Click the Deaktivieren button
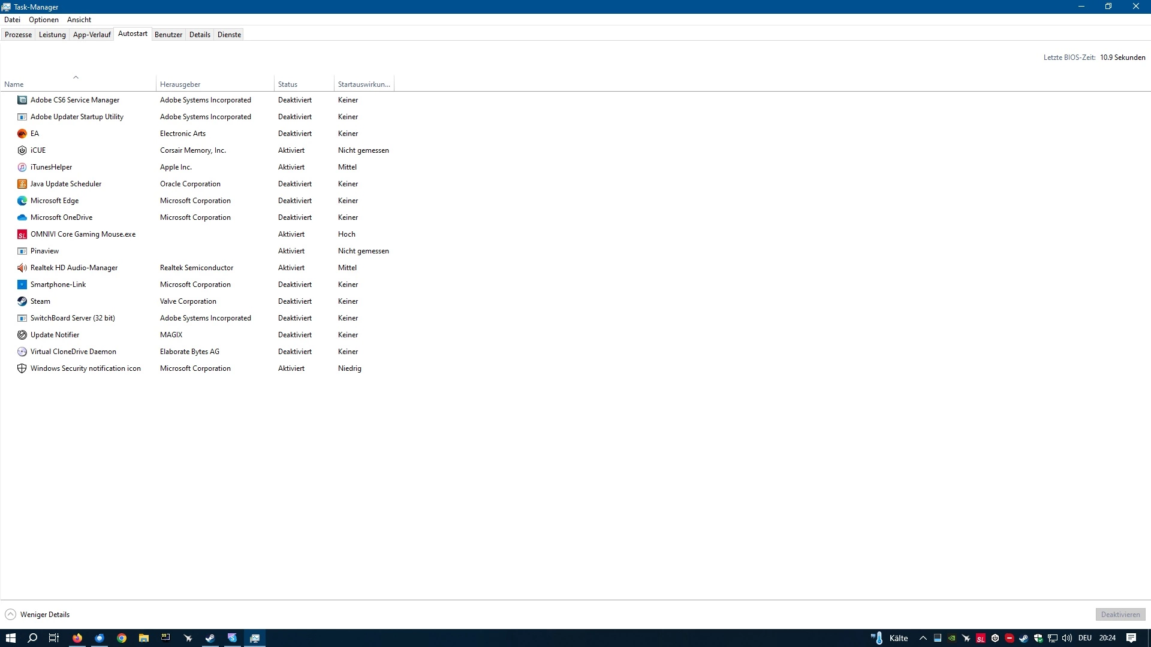 click(1120, 615)
